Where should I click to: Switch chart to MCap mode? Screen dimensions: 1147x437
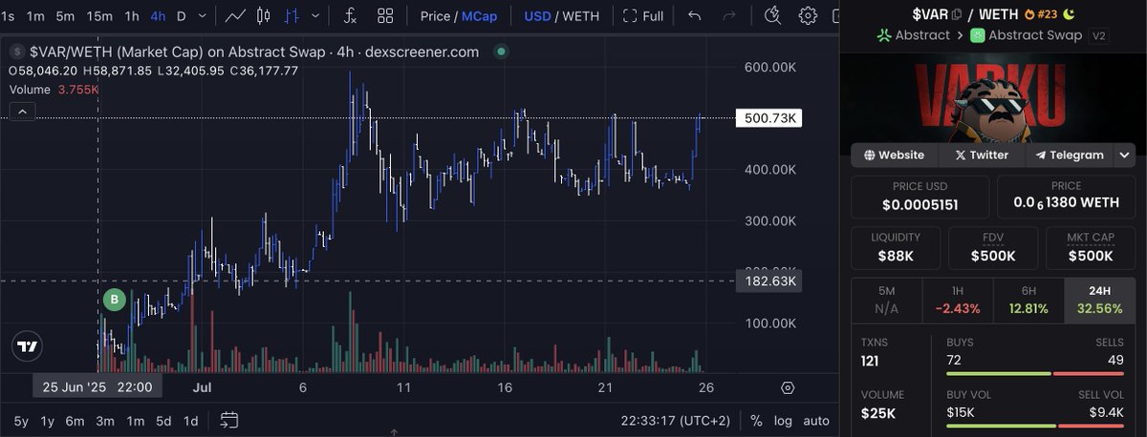click(480, 15)
